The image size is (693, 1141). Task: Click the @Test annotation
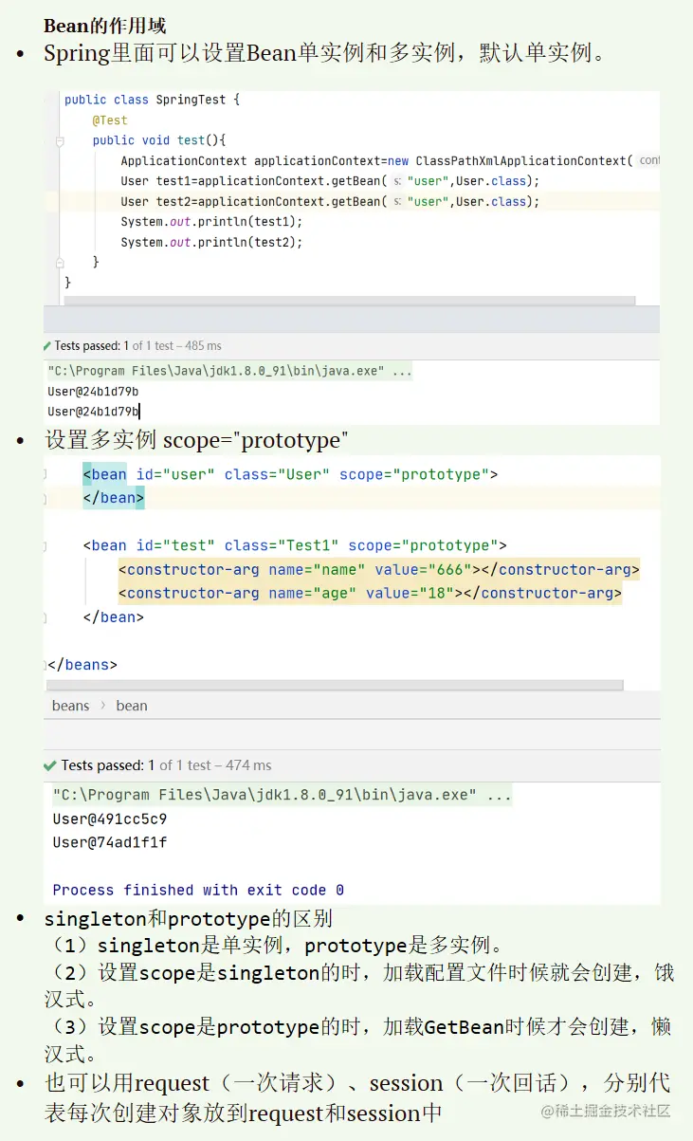[x=110, y=120]
